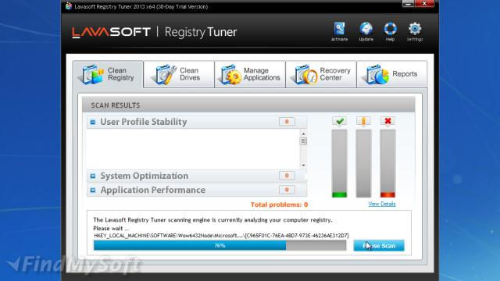Click the results list scrollbar thumb
The height and width of the screenshot is (281, 500).
[x=303, y=141]
